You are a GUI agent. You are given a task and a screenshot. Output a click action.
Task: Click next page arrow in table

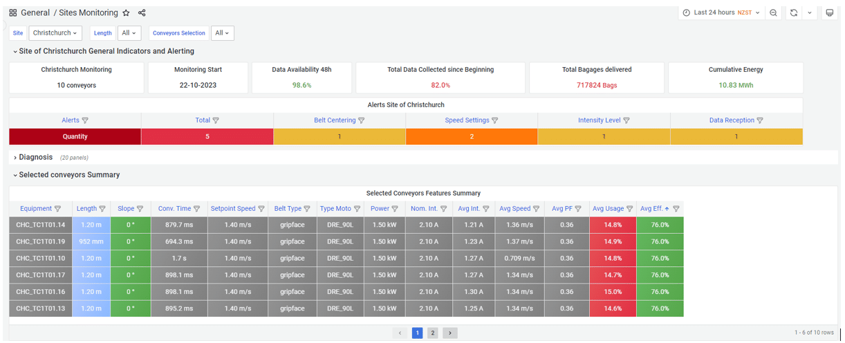point(449,333)
